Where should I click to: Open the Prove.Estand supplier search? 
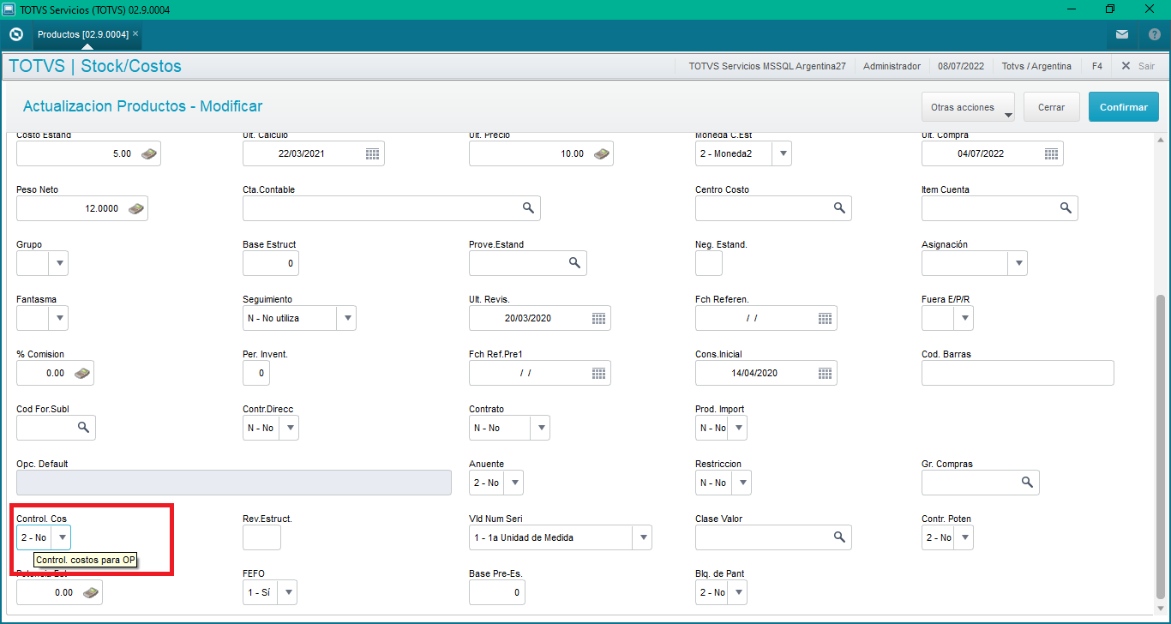574,263
